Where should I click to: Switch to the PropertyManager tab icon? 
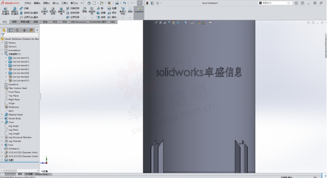coord(11,30)
